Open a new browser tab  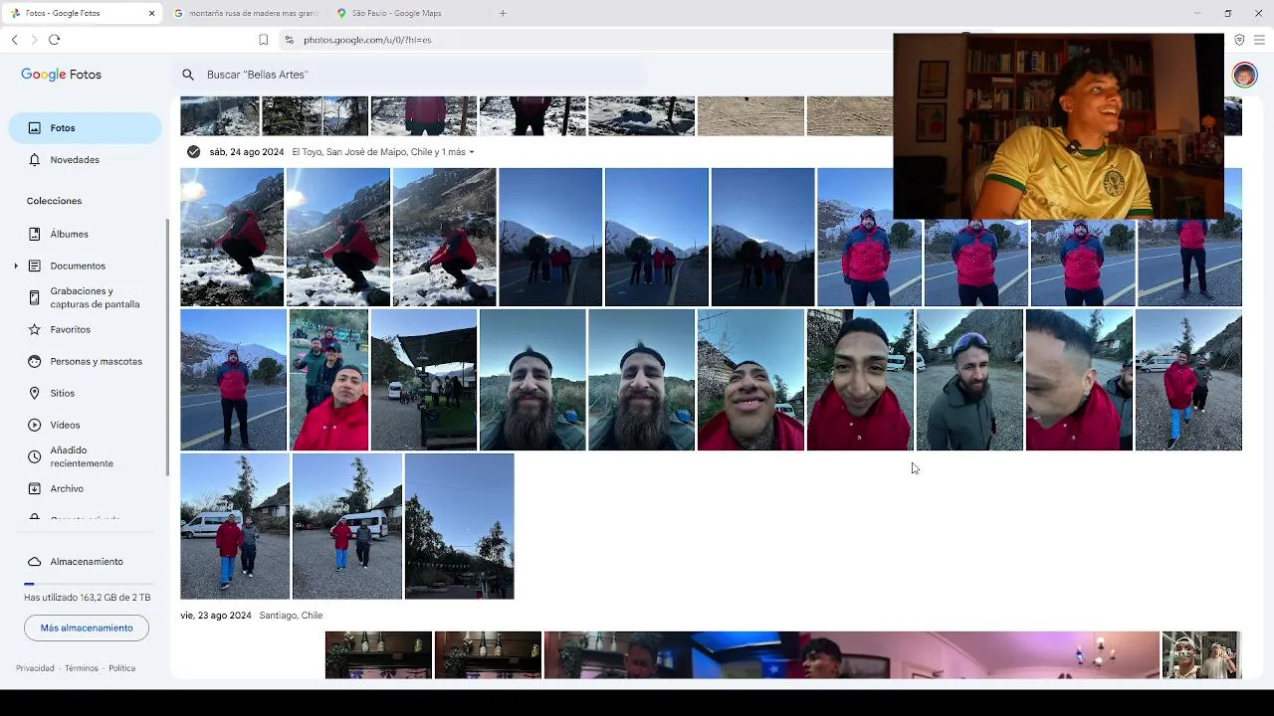[x=503, y=13]
